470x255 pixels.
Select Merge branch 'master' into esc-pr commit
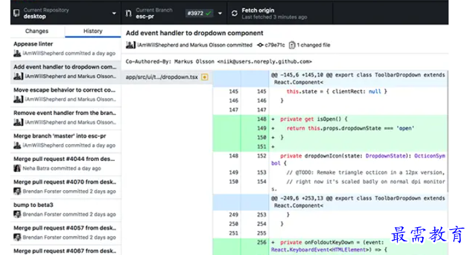[x=66, y=141]
